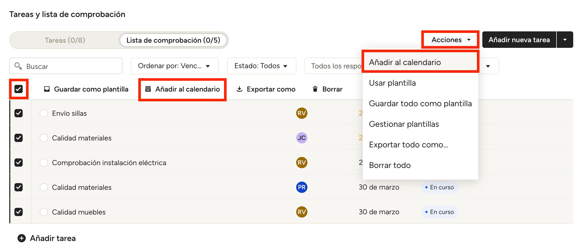Uncheck the select-all checkbox in header
Image resolution: width=583 pixels, height=250 pixels.
(19, 89)
